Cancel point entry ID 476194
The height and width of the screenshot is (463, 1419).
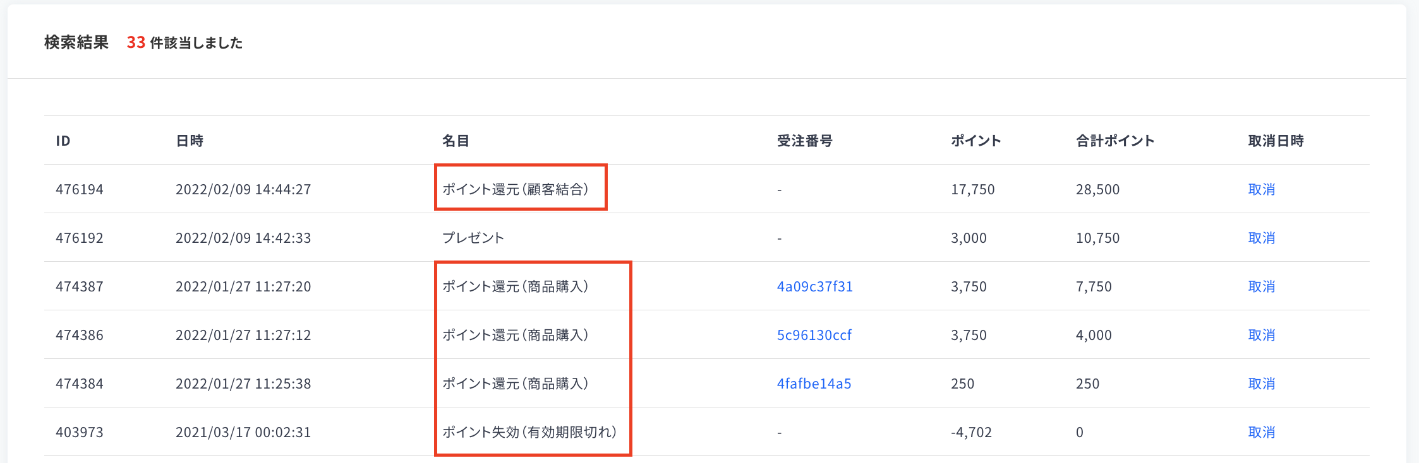coord(1261,189)
